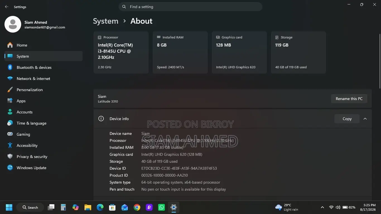Click the Device ID value text

pos(179,168)
